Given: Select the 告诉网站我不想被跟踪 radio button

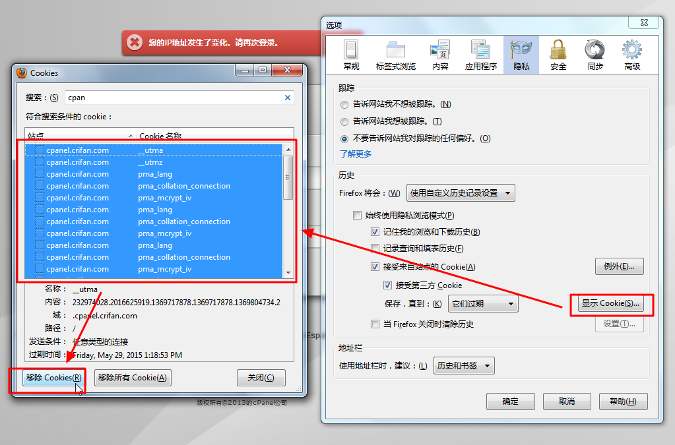Looking at the screenshot, I should pyautogui.click(x=344, y=104).
